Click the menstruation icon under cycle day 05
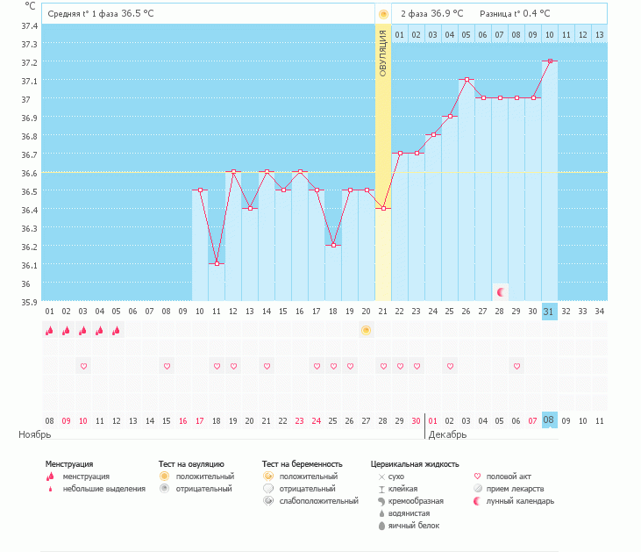 (x=117, y=330)
